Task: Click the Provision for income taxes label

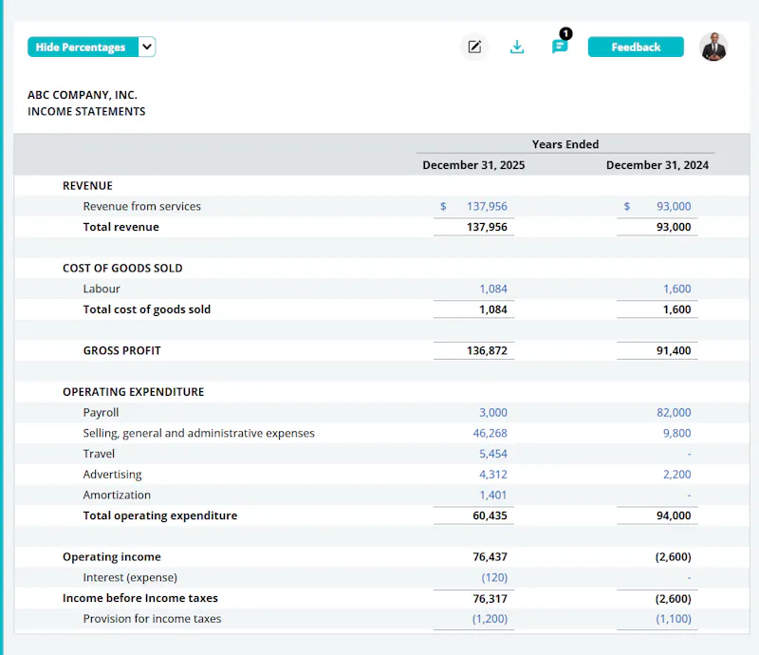Action: tap(152, 619)
